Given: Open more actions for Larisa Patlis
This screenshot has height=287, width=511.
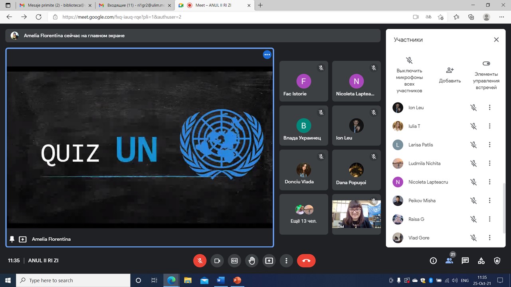Looking at the screenshot, I should (x=489, y=145).
